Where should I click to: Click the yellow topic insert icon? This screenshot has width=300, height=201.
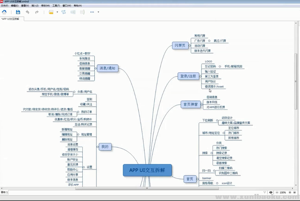(x=51, y=12)
